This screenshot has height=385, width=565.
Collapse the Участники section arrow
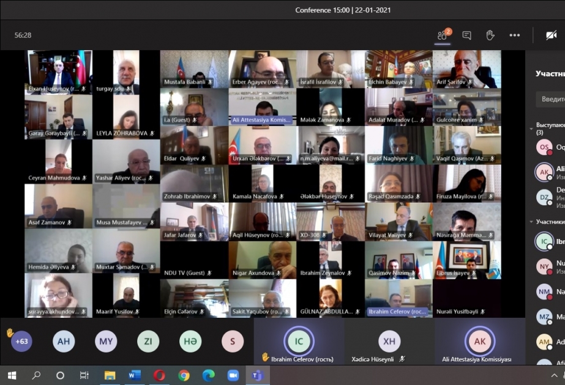pyautogui.click(x=531, y=222)
